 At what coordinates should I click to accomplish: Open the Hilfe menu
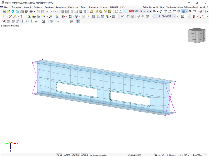point(122,7)
